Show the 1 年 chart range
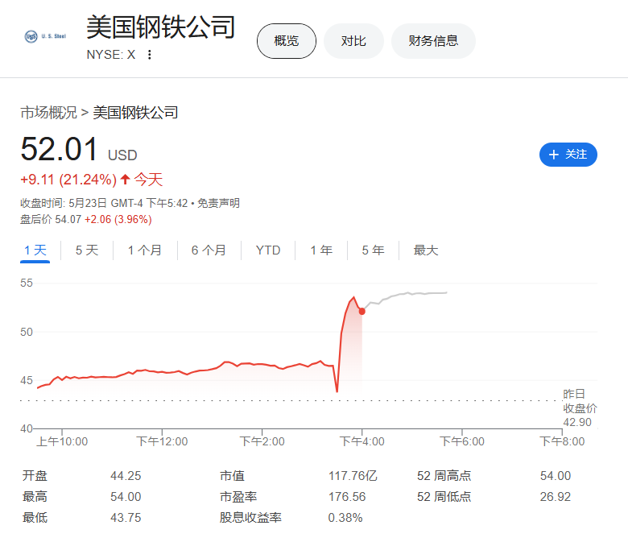The height and width of the screenshot is (542, 628). [x=321, y=250]
